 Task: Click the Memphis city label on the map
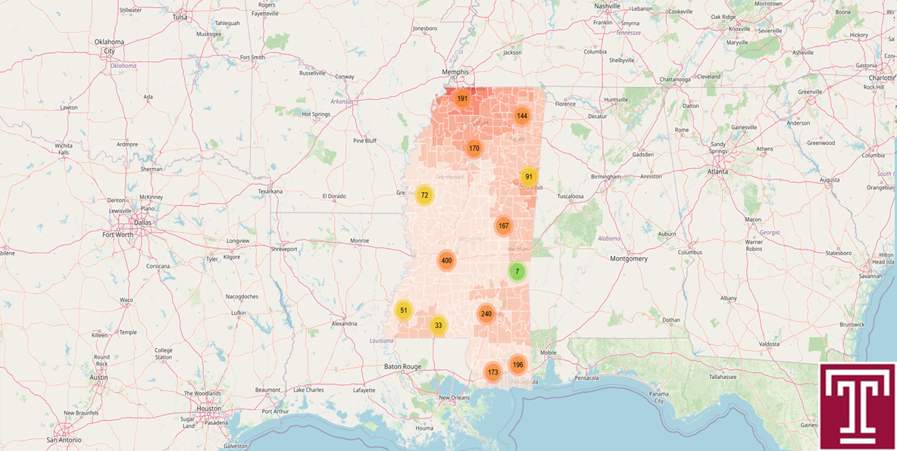(x=456, y=73)
